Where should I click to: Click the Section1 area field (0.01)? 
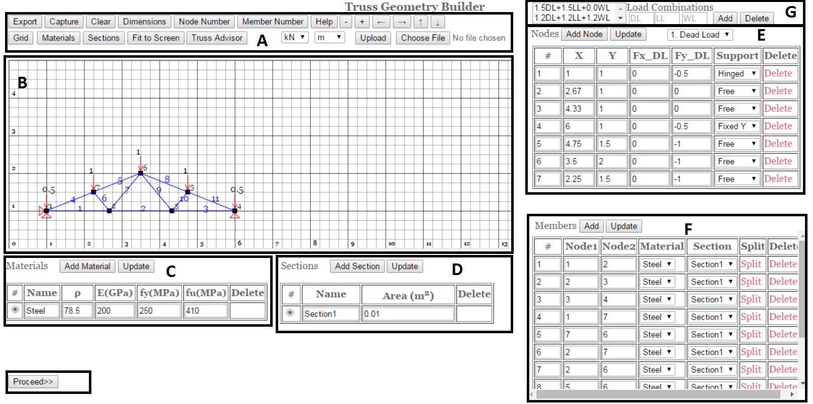pyautogui.click(x=408, y=314)
